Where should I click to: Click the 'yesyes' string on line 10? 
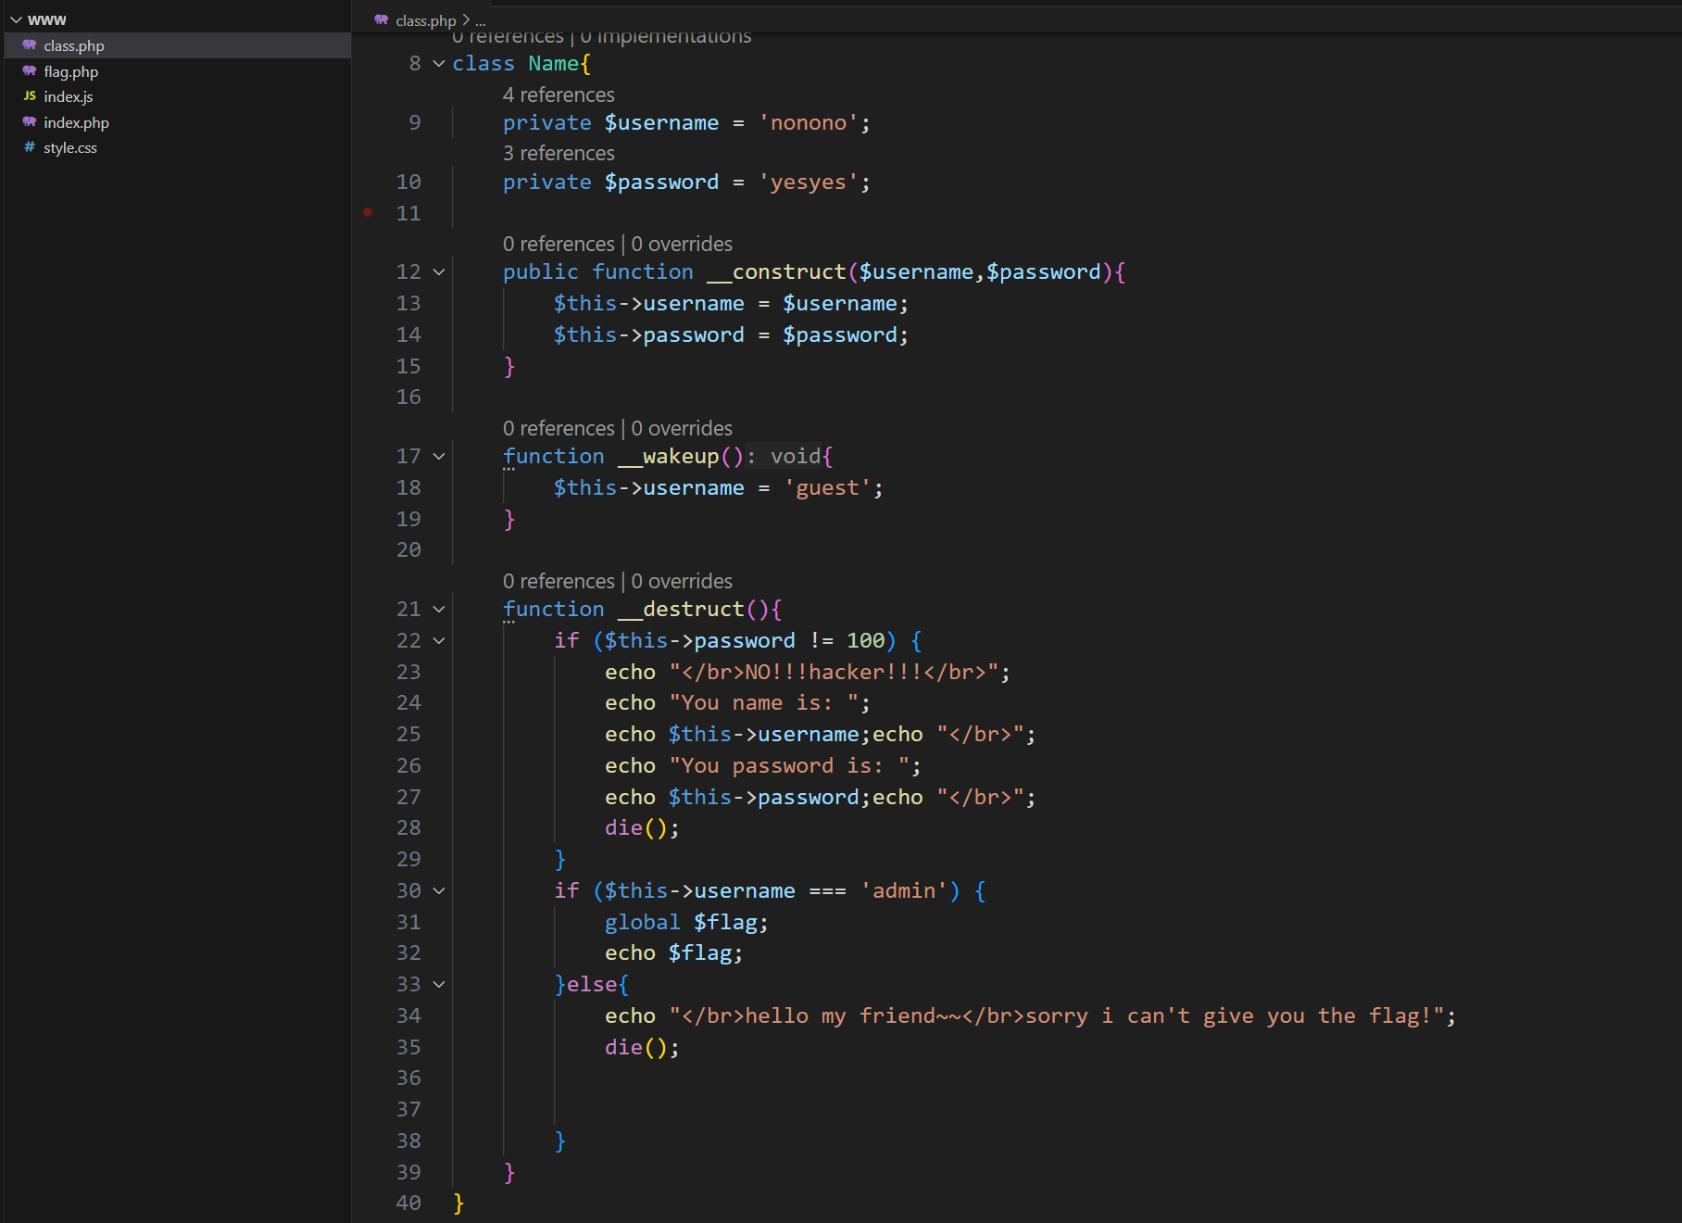click(x=809, y=182)
